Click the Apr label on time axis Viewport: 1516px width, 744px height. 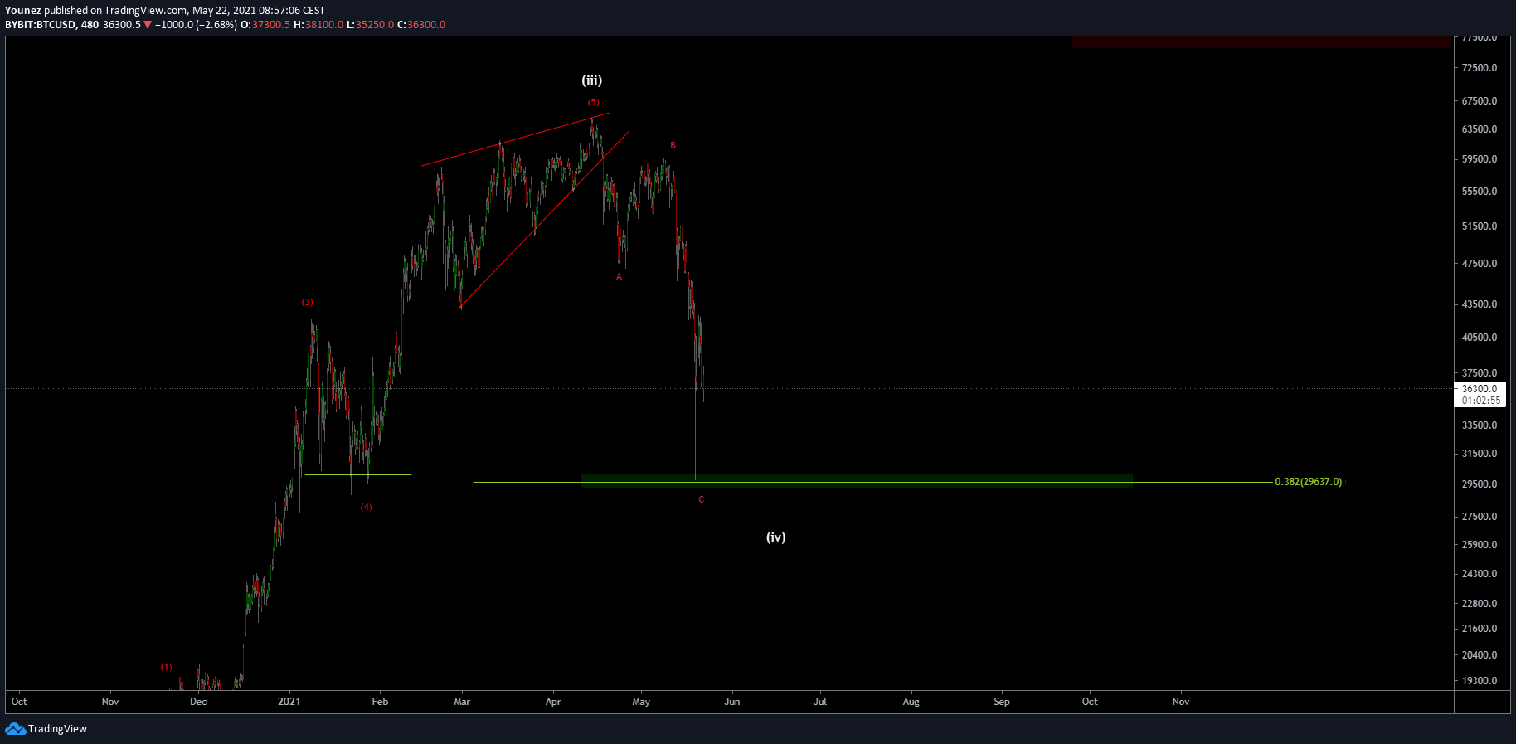pos(553,702)
